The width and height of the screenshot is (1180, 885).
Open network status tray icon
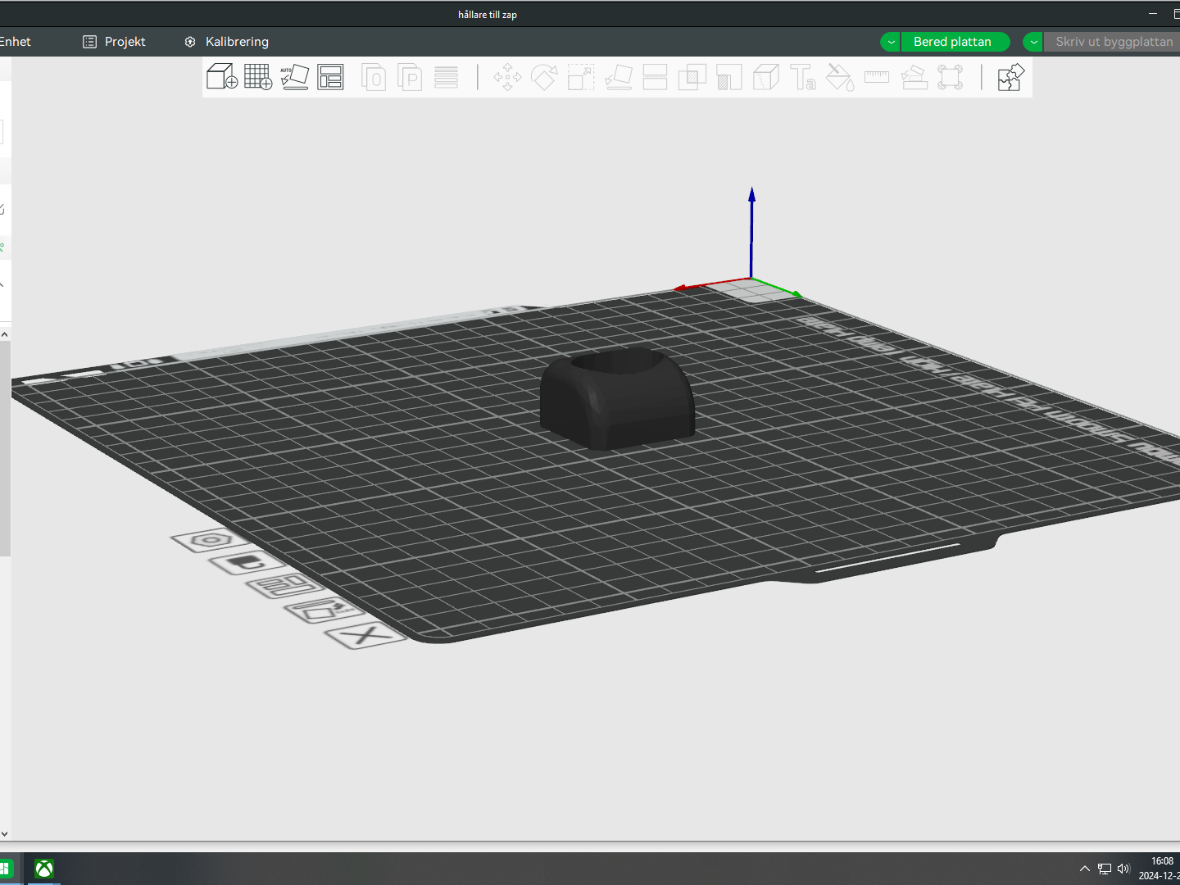click(x=1105, y=869)
